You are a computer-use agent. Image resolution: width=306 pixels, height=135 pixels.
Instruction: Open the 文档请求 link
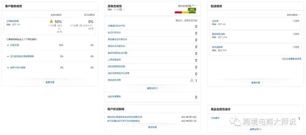[215, 118]
